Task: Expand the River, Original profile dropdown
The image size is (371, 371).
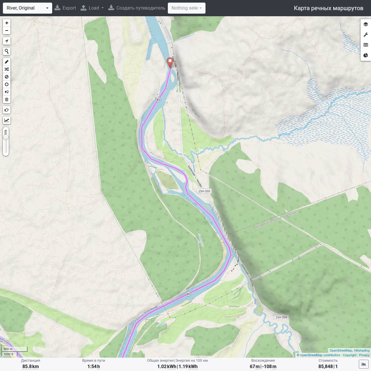Action: pyautogui.click(x=28, y=8)
